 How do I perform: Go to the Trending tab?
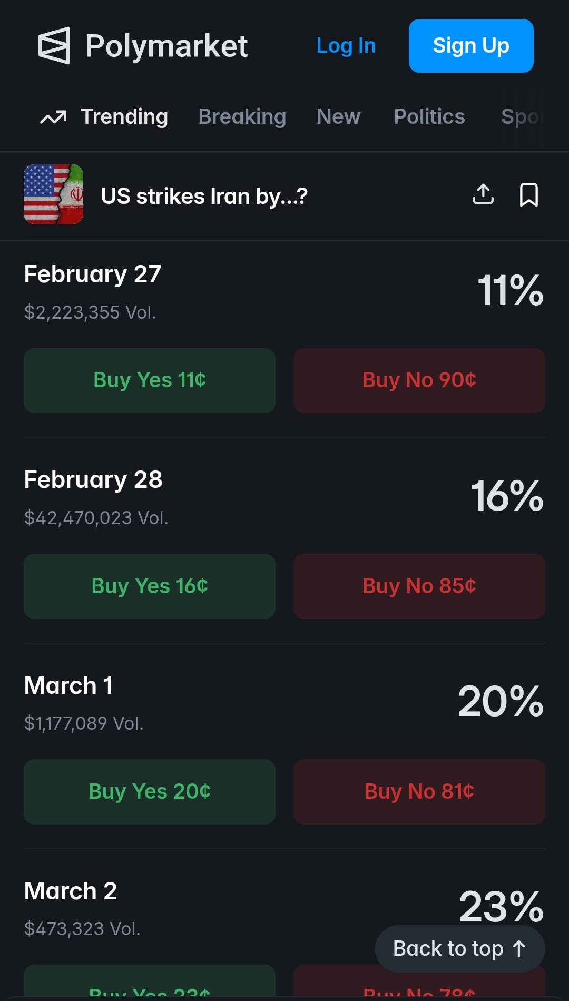pos(124,117)
